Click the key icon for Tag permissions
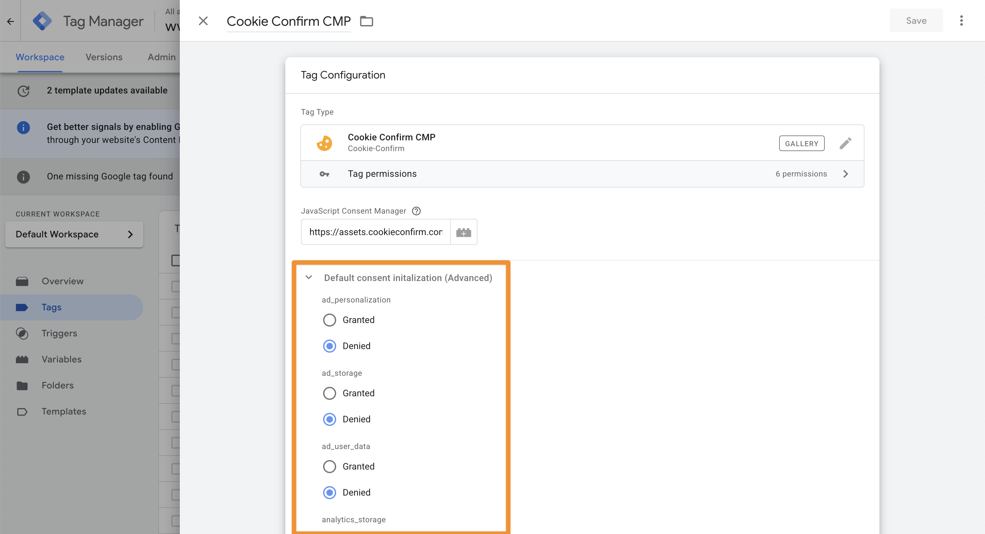985x534 pixels. pos(324,174)
